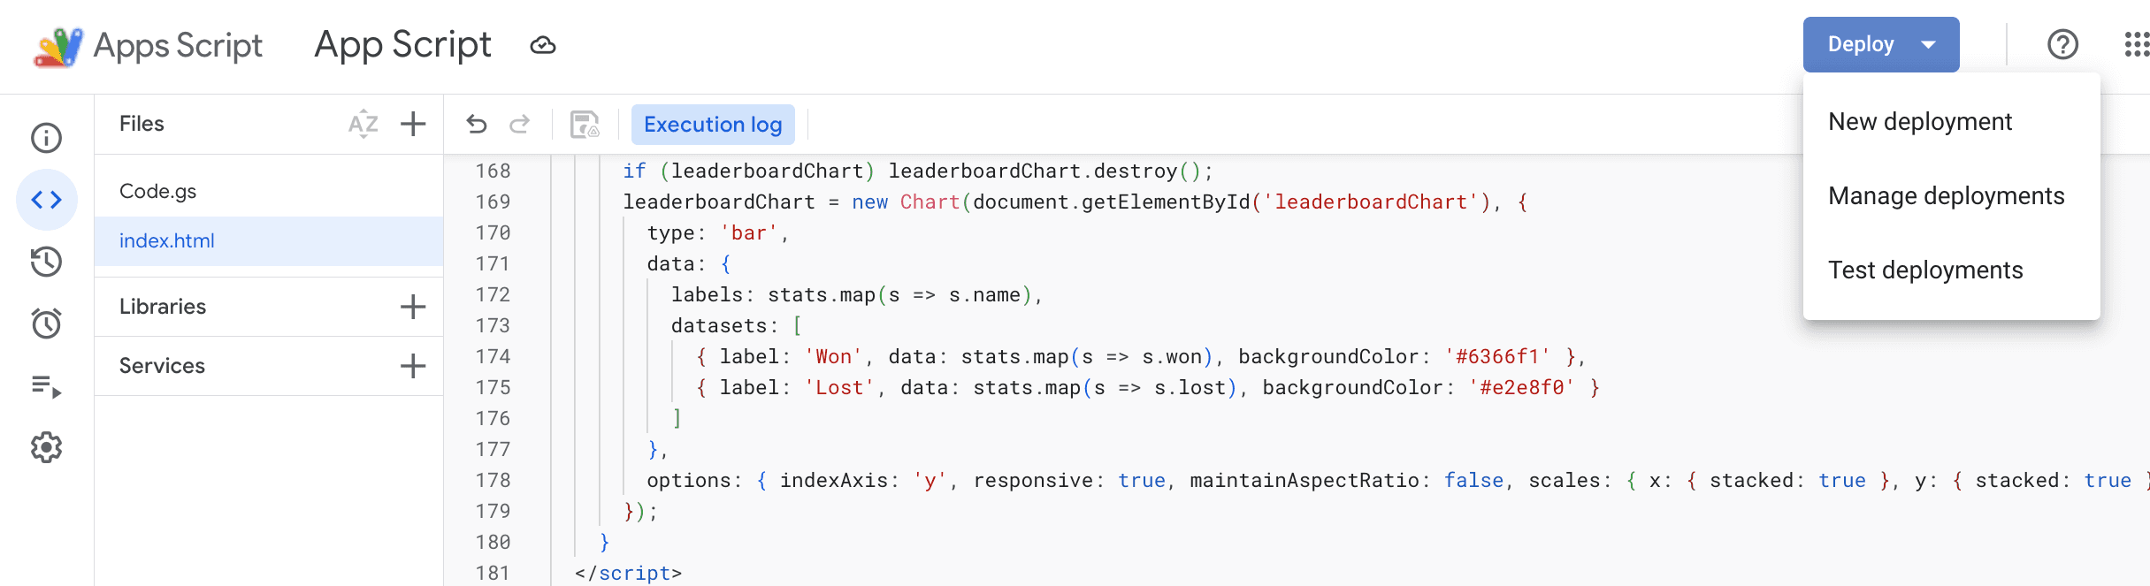Add a service using the plus button
The width and height of the screenshot is (2150, 586).
click(413, 366)
